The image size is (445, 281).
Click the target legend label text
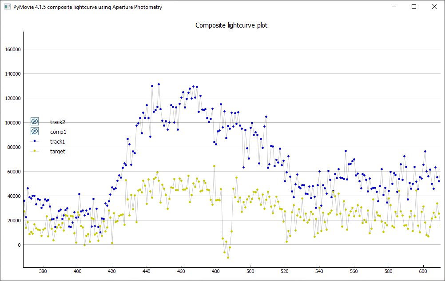tap(58, 151)
